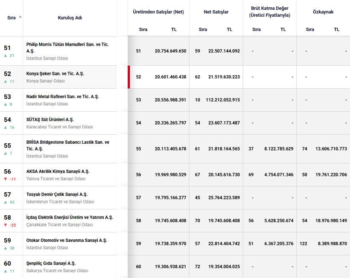The image size is (350, 278).
Task: Click the Sıra column sort arrow
Action: [x=20, y=17]
